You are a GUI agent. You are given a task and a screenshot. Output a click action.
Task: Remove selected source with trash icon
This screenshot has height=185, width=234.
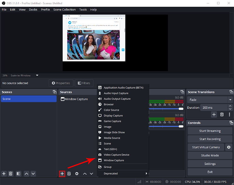click(69, 174)
